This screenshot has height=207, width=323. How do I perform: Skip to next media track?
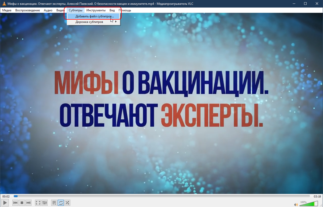coord(28,202)
